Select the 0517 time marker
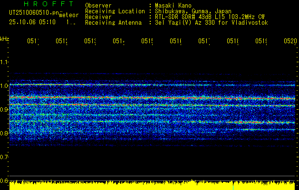The width and height of the screenshot is (299, 190). pyautogui.click(x=204, y=41)
